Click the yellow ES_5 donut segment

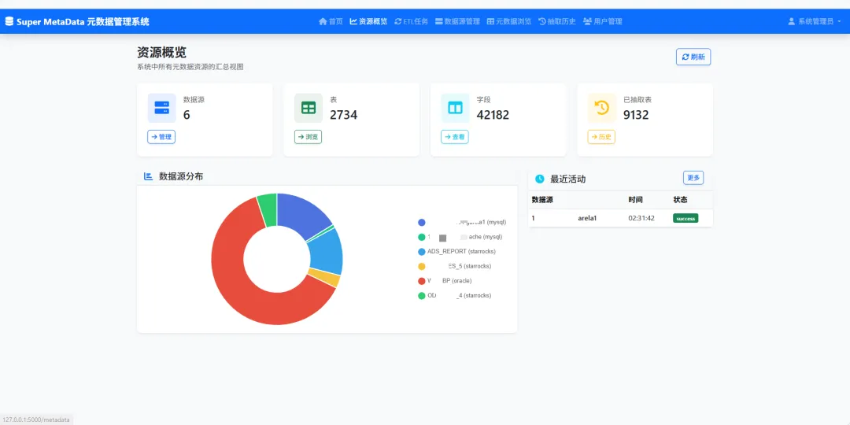pyautogui.click(x=324, y=278)
